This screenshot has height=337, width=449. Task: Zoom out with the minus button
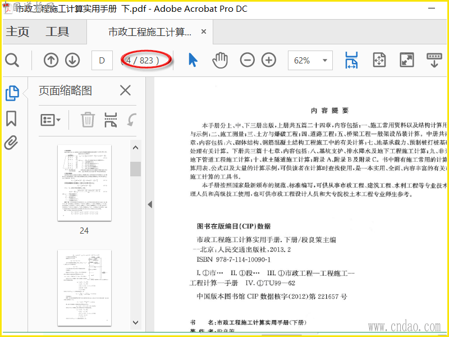coord(247,60)
